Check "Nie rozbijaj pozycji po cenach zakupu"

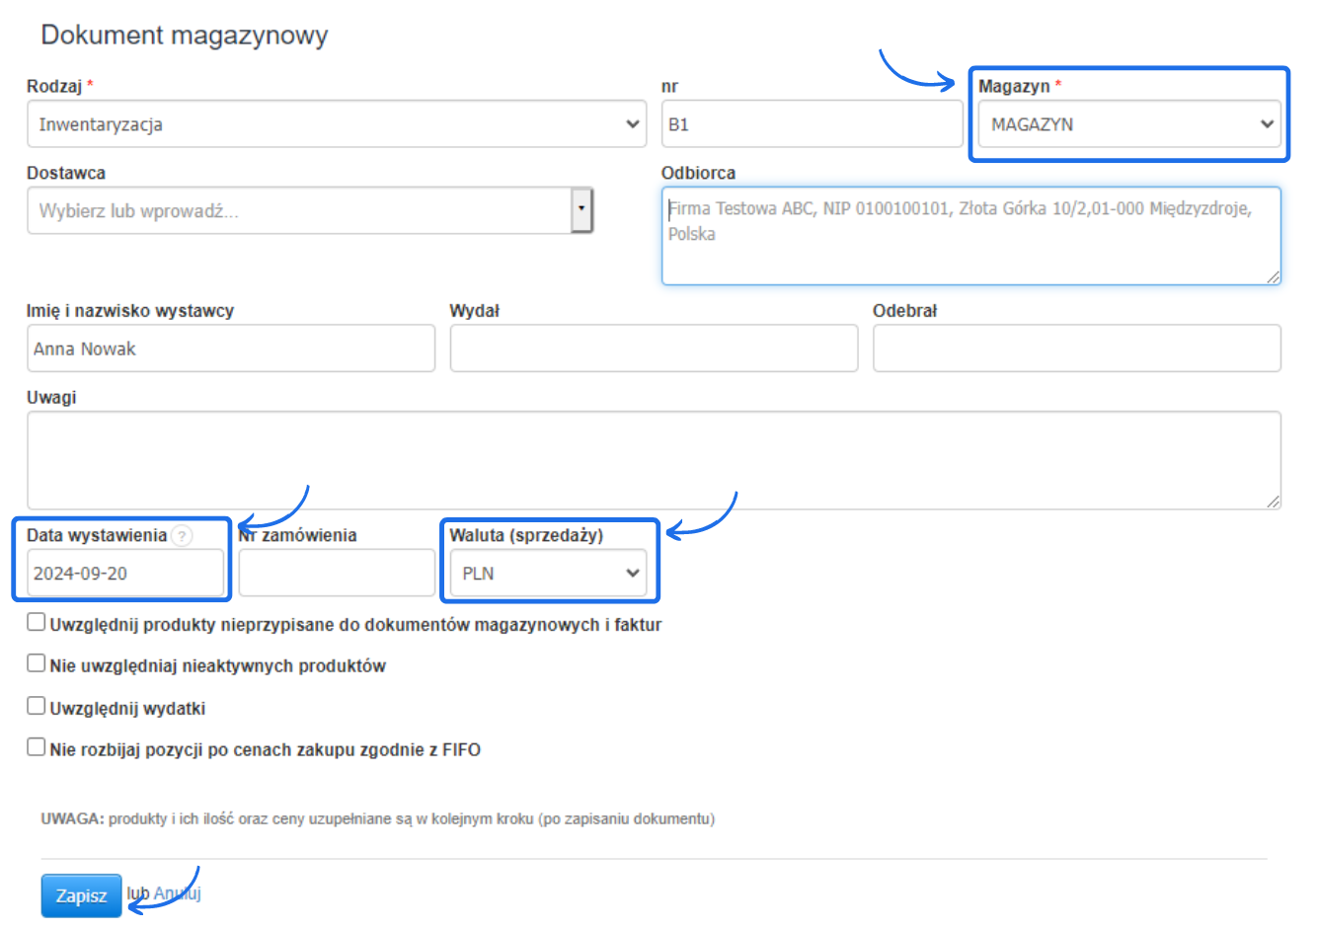tap(36, 746)
